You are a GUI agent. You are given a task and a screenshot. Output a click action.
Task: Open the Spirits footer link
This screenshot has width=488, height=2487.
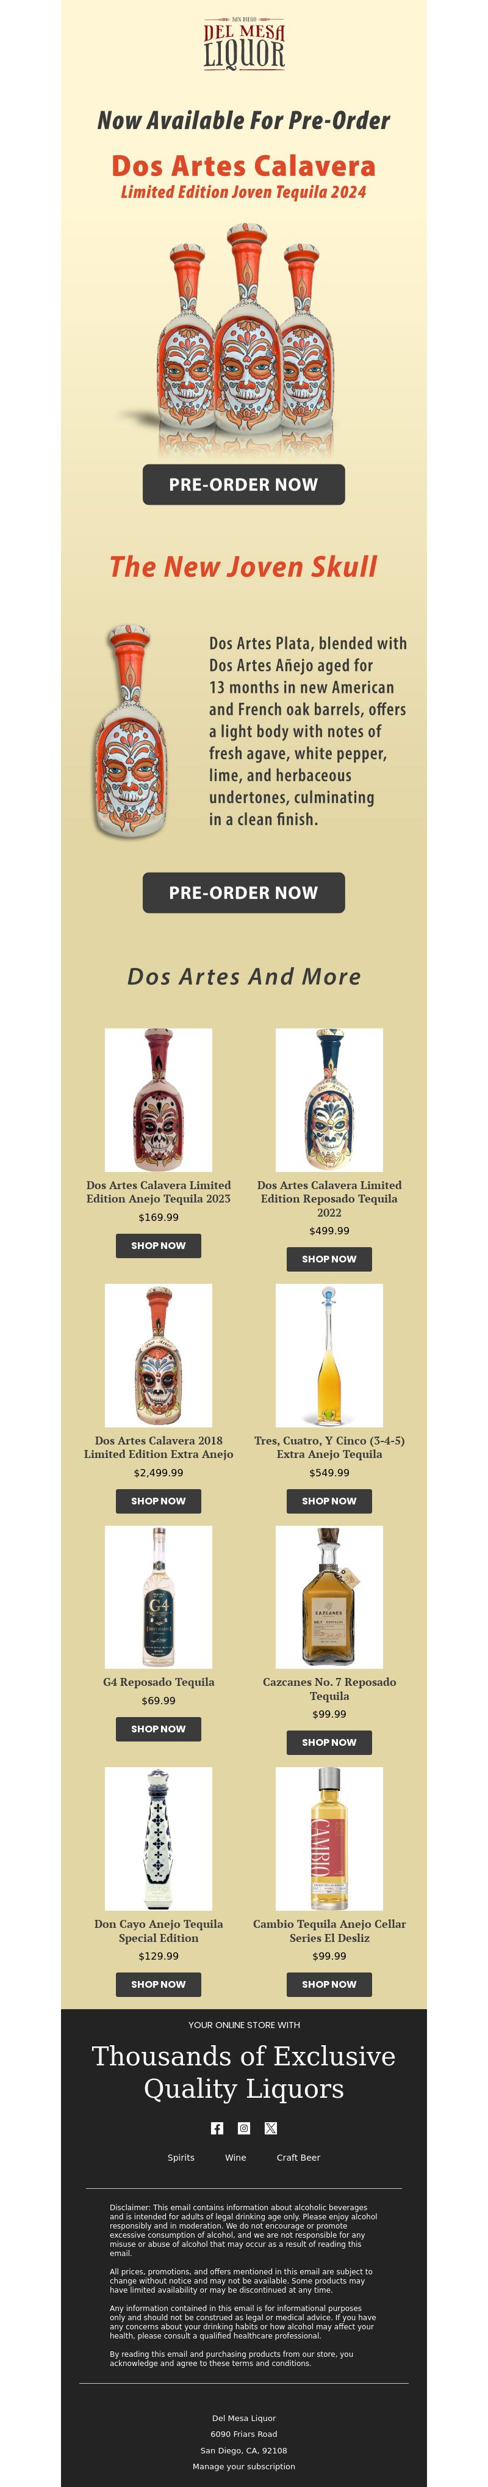tap(181, 2157)
